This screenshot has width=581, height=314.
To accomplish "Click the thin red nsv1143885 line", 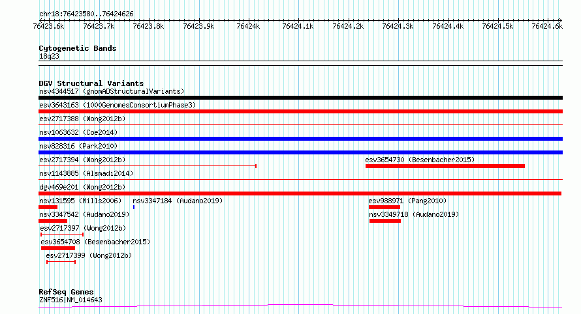I will [300, 180].
